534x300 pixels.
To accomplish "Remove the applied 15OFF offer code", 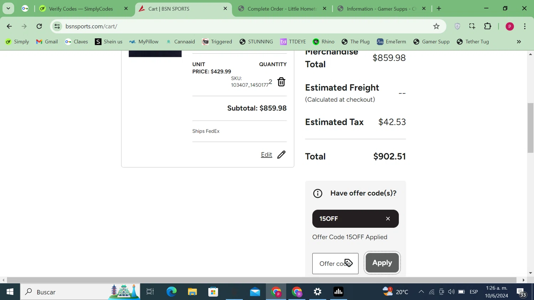I will 388,219.
